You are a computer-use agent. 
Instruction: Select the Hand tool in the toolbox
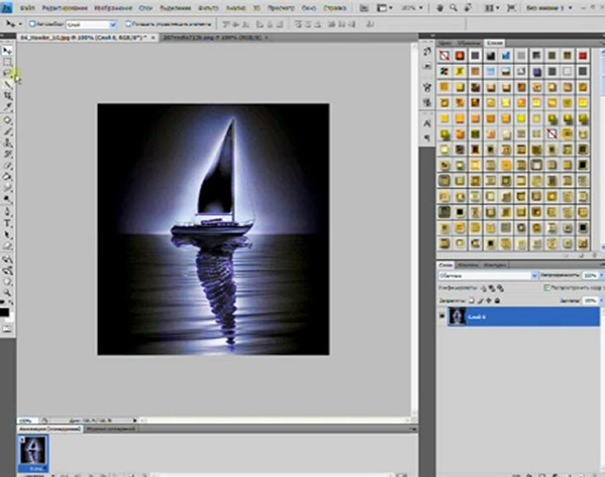(7, 282)
